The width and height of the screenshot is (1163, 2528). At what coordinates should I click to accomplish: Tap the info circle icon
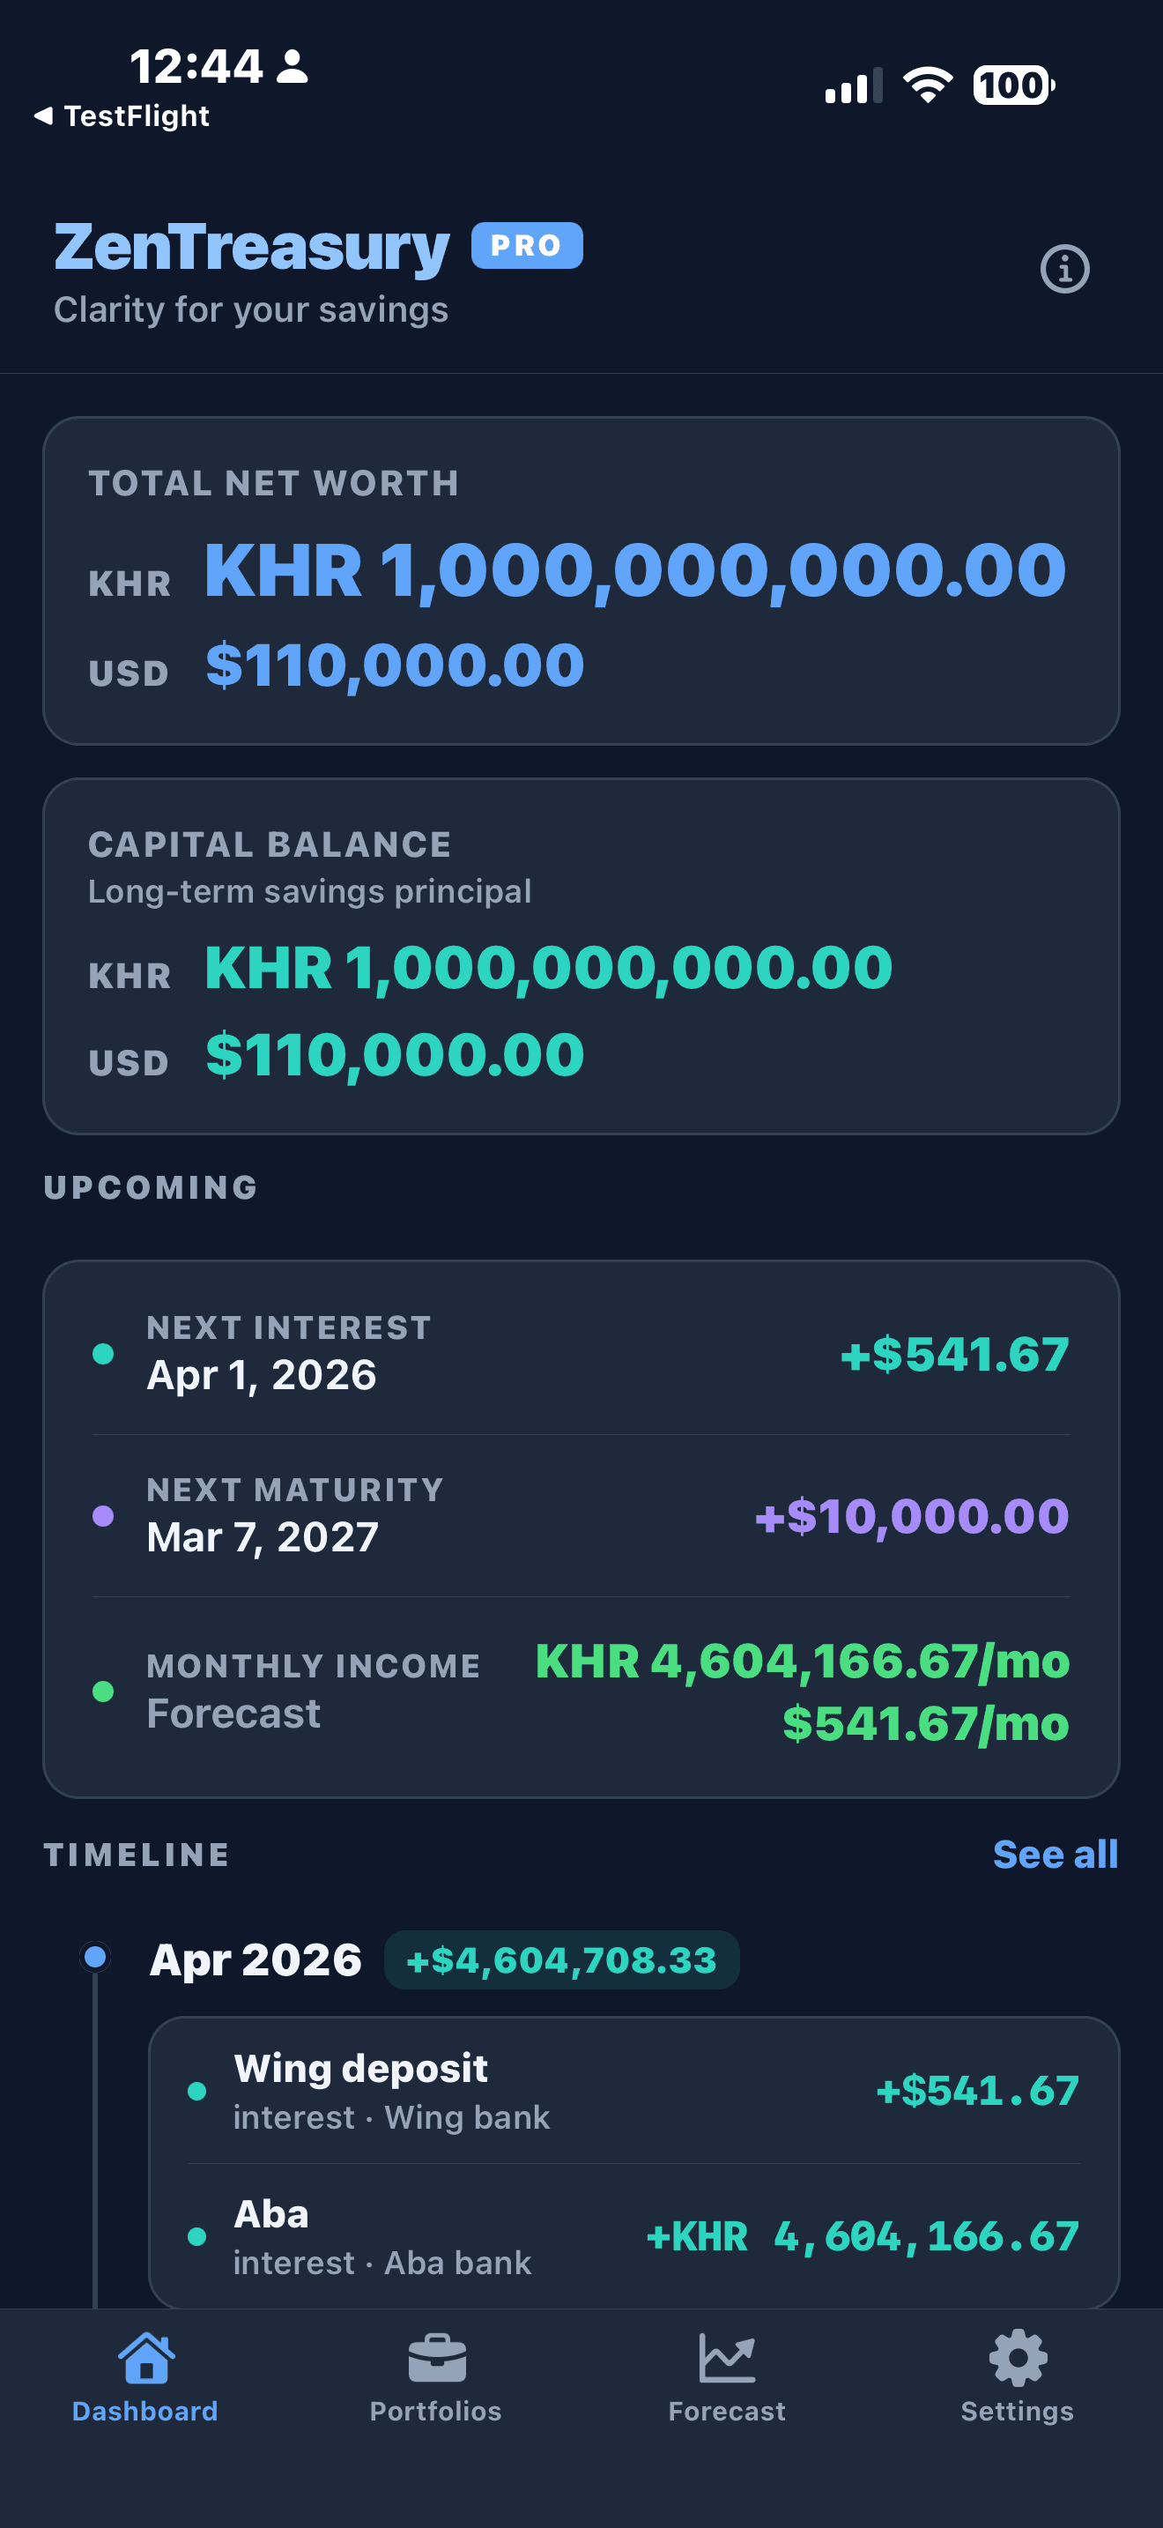(x=1064, y=269)
